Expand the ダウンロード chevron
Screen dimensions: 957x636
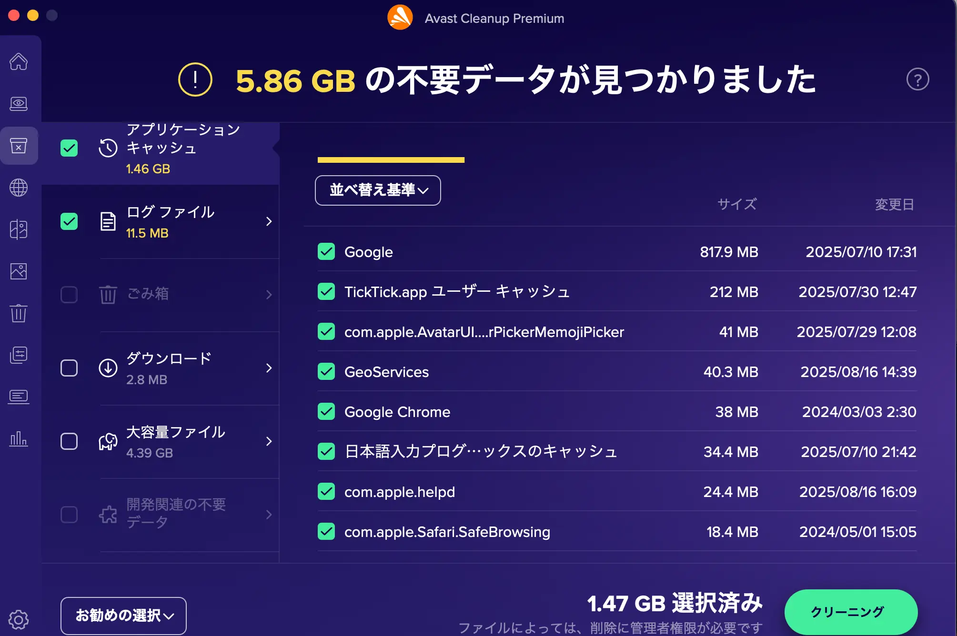coord(269,368)
